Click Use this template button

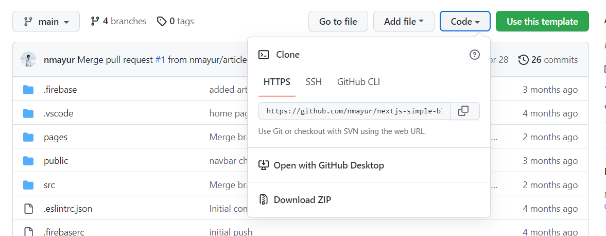pyautogui.click(x=542, y=21)
